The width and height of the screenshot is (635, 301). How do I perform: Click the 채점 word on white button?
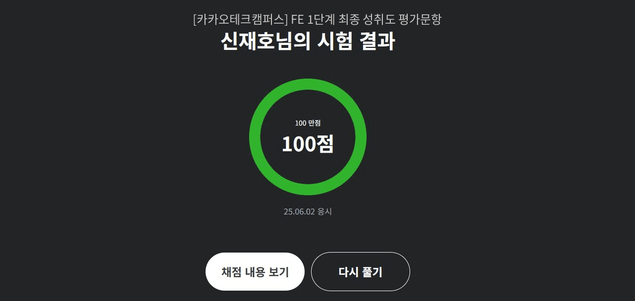(x=231, y=272)
